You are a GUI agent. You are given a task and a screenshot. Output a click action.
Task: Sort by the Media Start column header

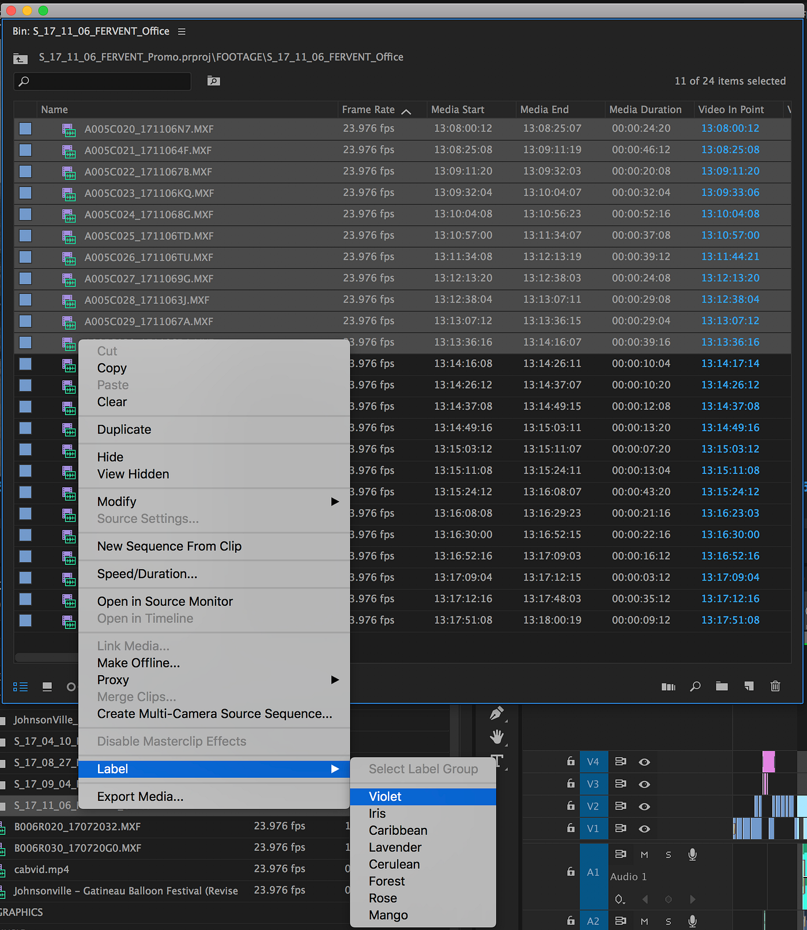tap(471, 110)
